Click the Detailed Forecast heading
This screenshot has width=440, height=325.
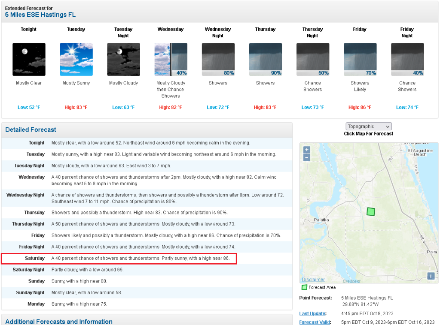click(x=31, y=129)
